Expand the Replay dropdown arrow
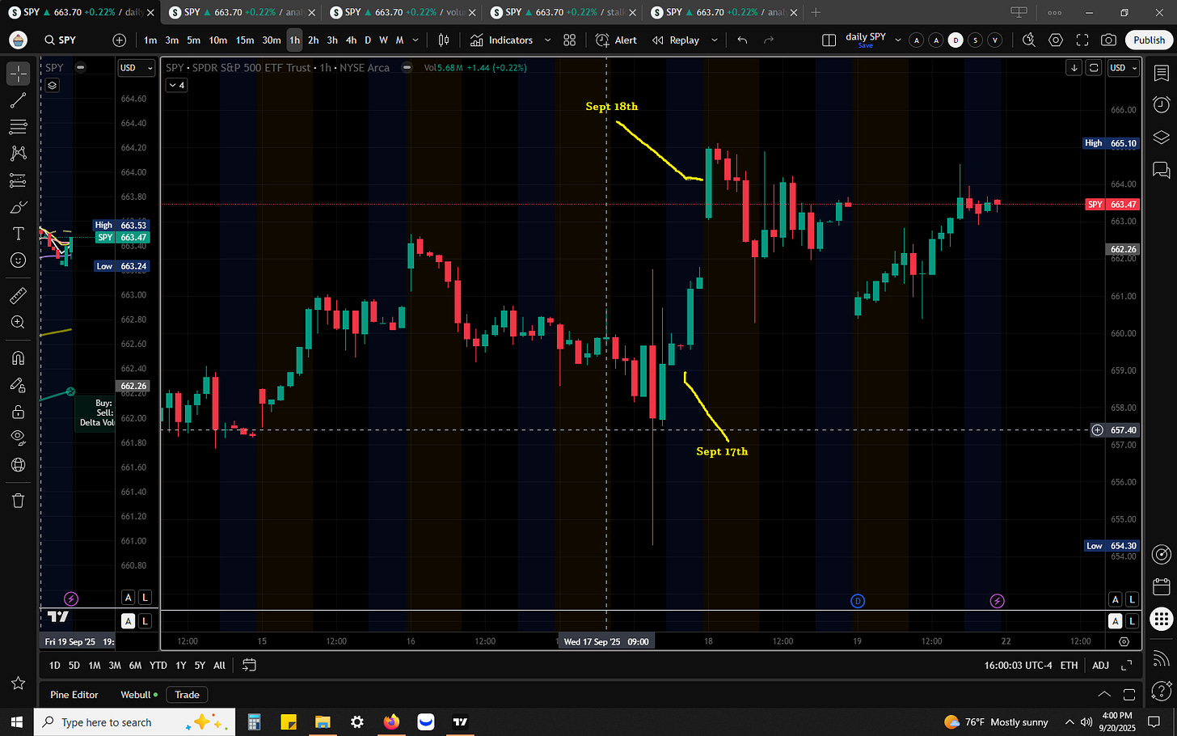Image resolution: width=1177 pixels, height=736 pixels. (x=714, y=40)
